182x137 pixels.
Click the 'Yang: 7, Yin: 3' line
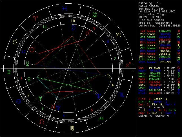click(151, 107)
